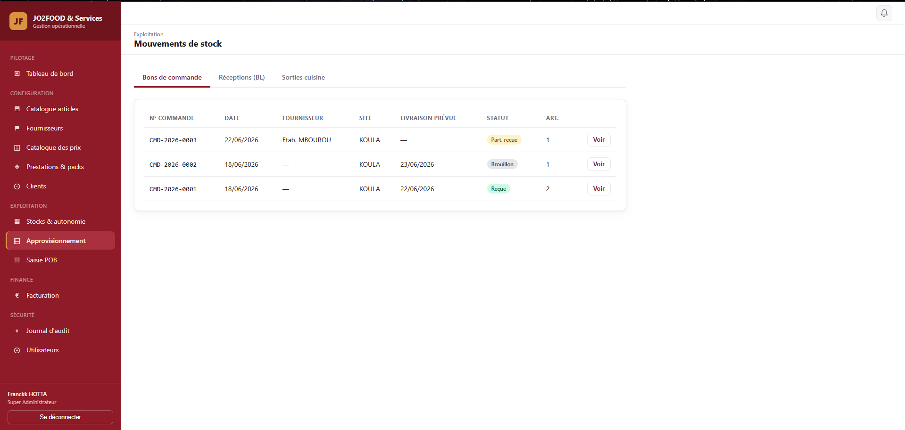Click the Saisie POB list icon
905x430 pixels.
coord(17,260)
